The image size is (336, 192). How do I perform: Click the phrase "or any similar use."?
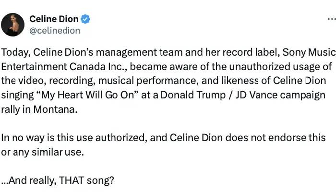[x=41, y=152]
